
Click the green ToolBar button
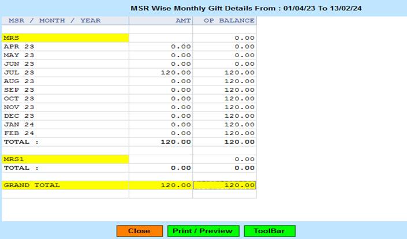[x=269, y=231]
